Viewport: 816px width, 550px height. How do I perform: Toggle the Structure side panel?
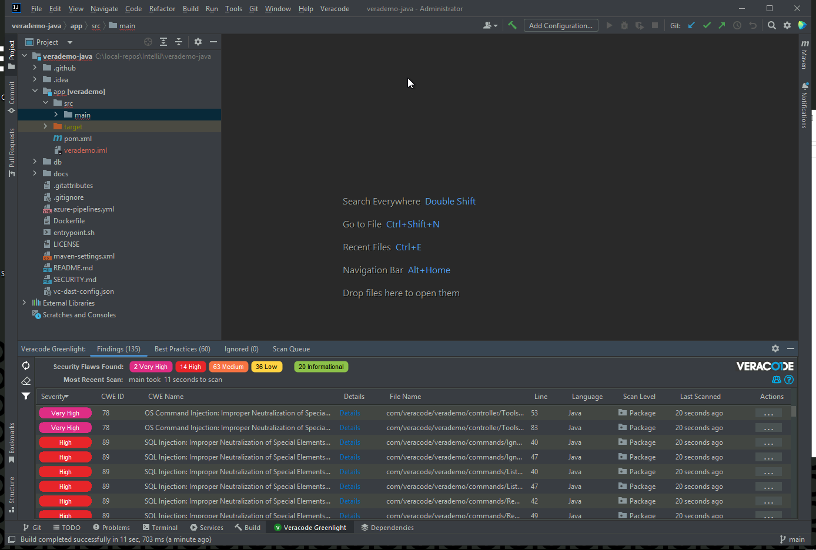pyautogui.click(x=11, y=495)
